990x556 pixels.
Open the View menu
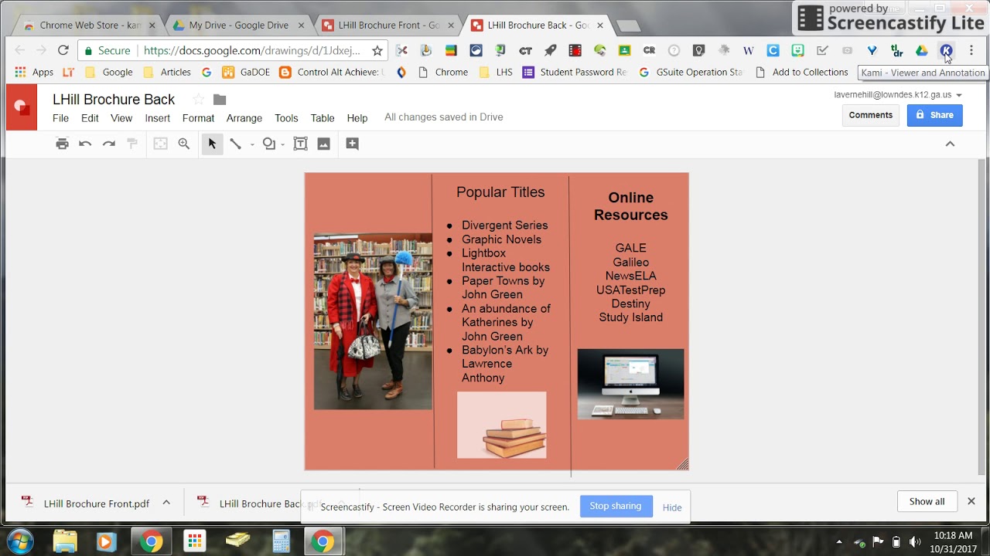coord(121,118)
